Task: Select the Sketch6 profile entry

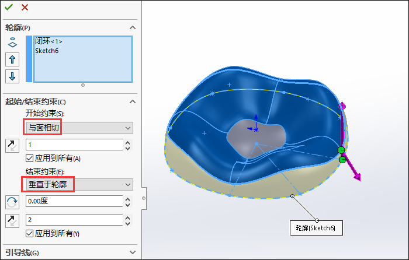Action: click(x=47, y=51)
